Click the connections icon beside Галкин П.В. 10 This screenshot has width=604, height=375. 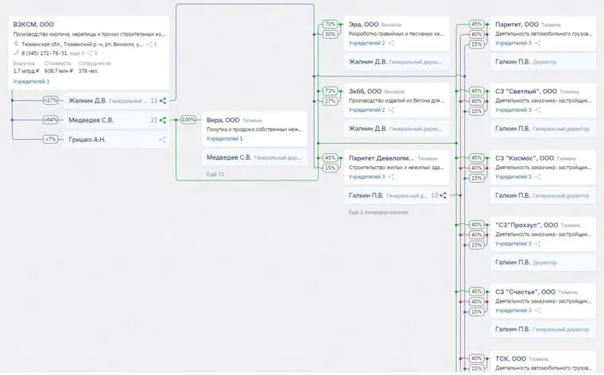pyautogui.click(x=443, y=195)
